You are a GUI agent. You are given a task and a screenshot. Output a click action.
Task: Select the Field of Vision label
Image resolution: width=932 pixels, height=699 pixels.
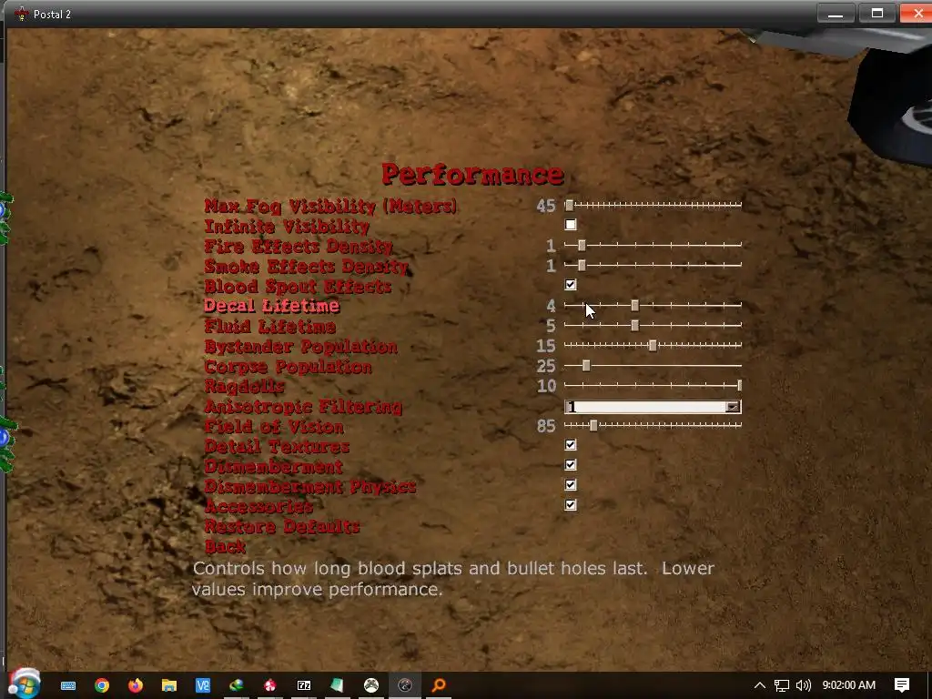tap(274, 427)
